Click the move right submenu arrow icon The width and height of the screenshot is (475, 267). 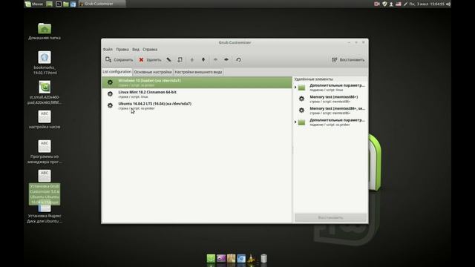[226, 59]
